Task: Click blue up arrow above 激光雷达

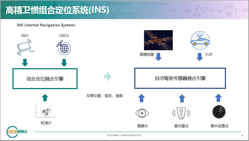Action: tap(182, 98)
